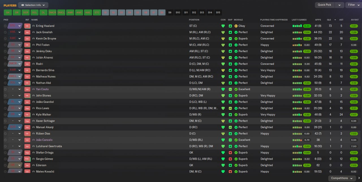Viewport: 362px width, 182px height.
Task: Click Haaland's 7.97 average rating badge
Action: (x=354, y=26)
